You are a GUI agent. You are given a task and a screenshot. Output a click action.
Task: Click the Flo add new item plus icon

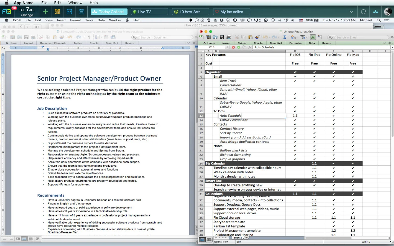45,12
